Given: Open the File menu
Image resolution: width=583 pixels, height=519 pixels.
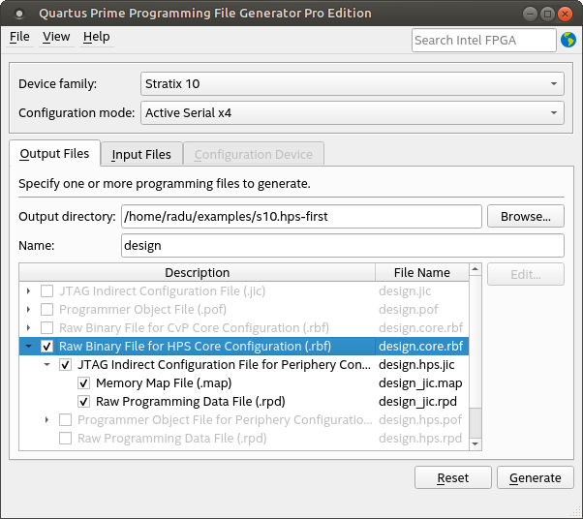Looking at the screenshot, I should pos(19,37).
